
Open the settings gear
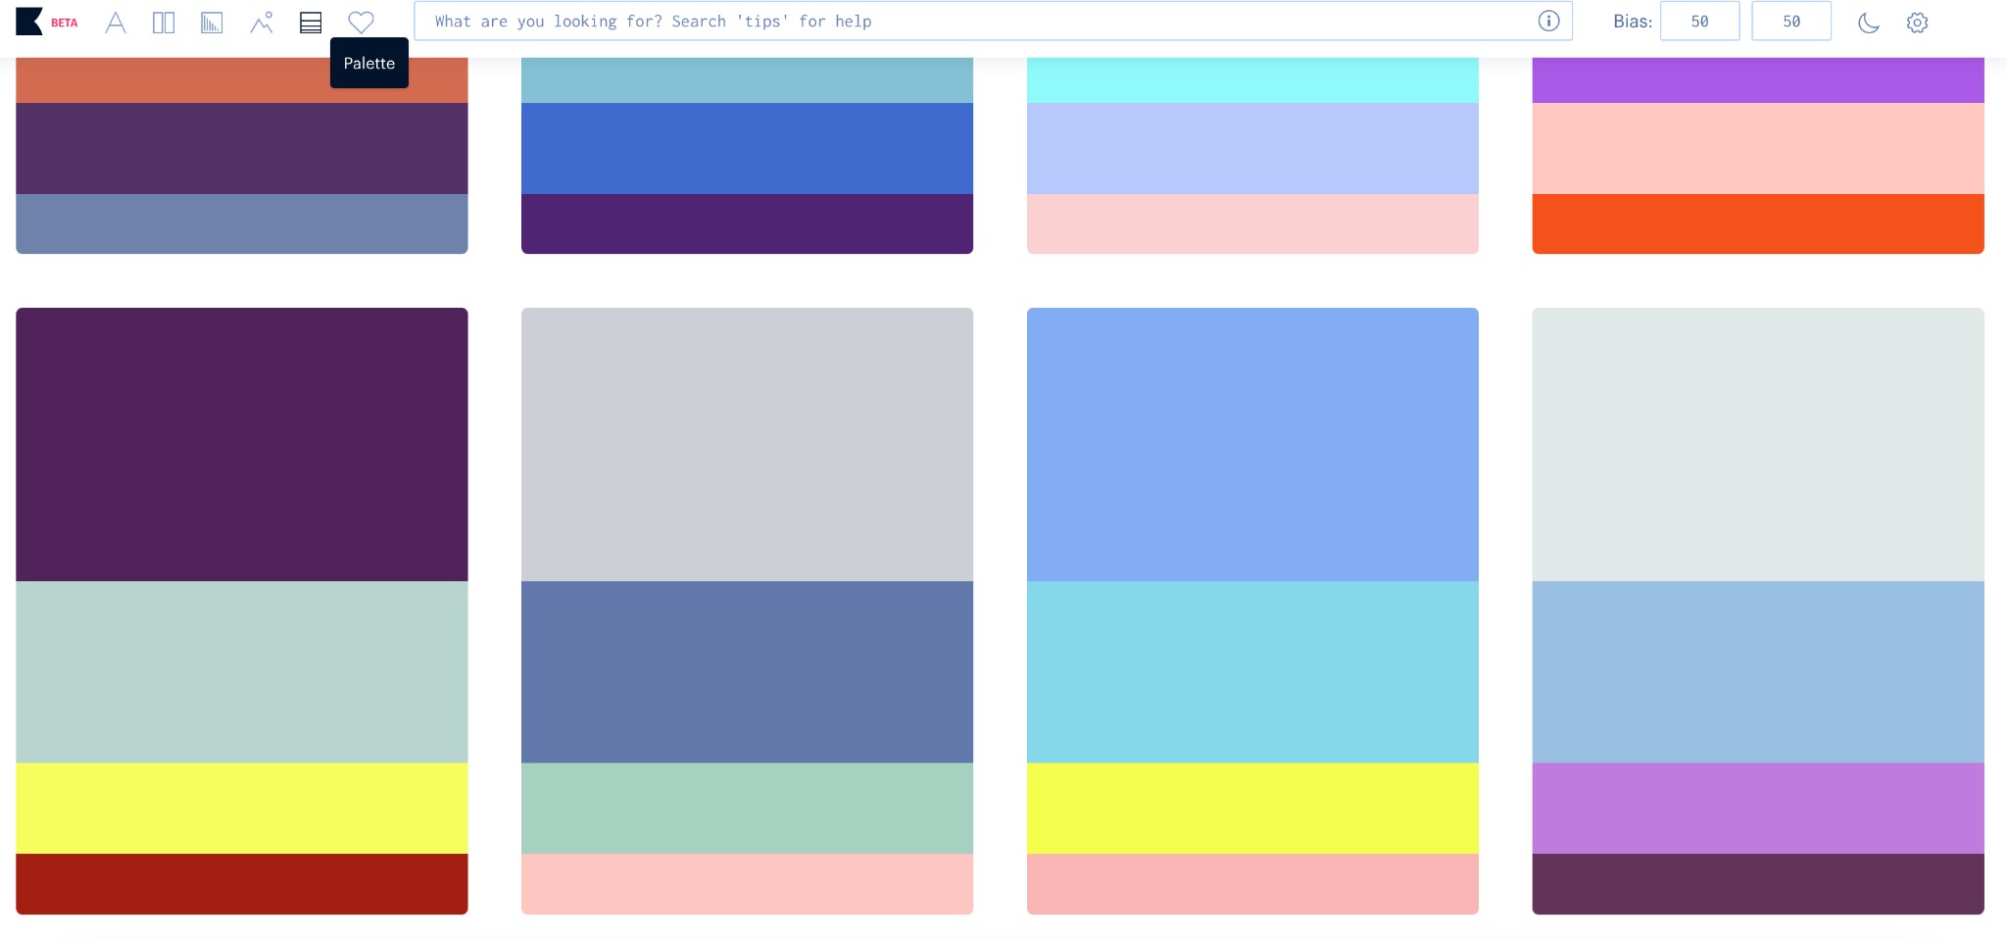1916,22
